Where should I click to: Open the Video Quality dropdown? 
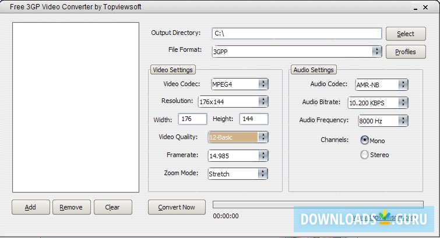point(238,137)
